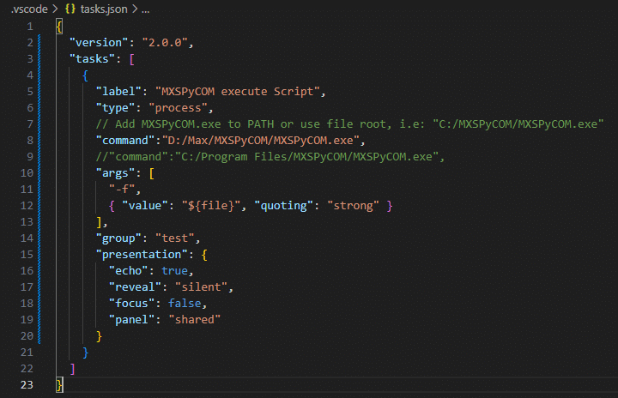Click the false value after focus
This screenshot has height=398, width=618.
pyautogui.click(x=185, y=304)
